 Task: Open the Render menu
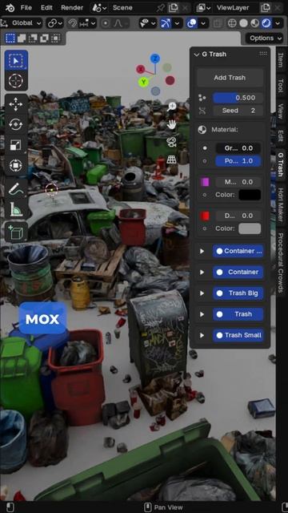pos(72,7)
